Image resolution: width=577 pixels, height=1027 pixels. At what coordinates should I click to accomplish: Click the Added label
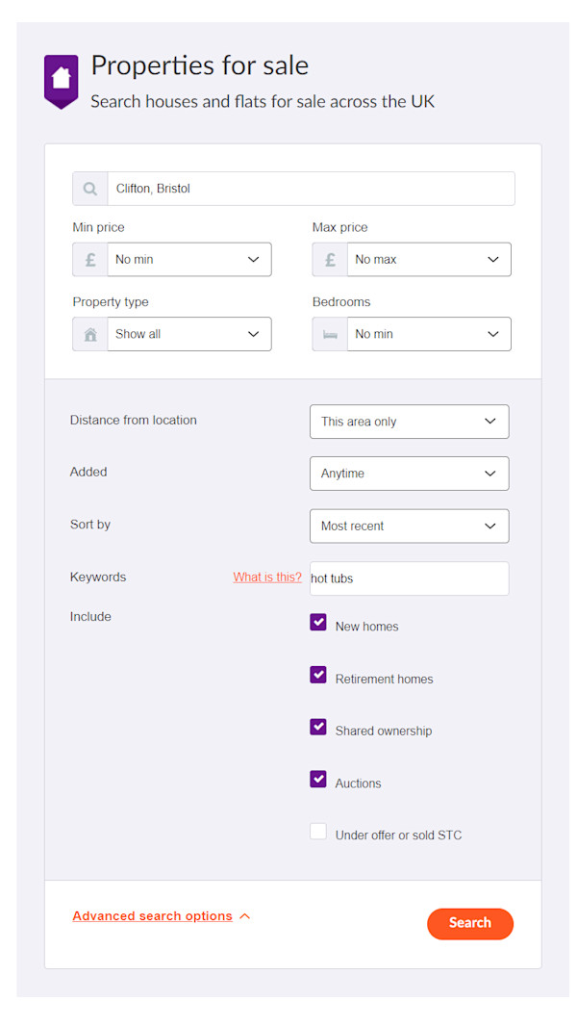pos(88,472)
